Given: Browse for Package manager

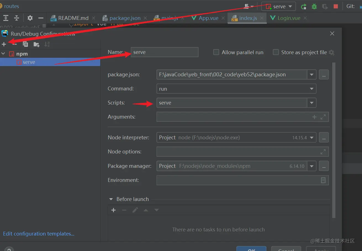Looking at the screenshot, I should (x=324, y=166).
